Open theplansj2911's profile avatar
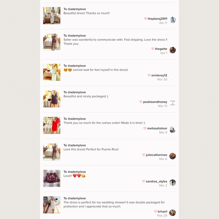The height and width of the screenshot is (219, 219). [x=173, y=20]
